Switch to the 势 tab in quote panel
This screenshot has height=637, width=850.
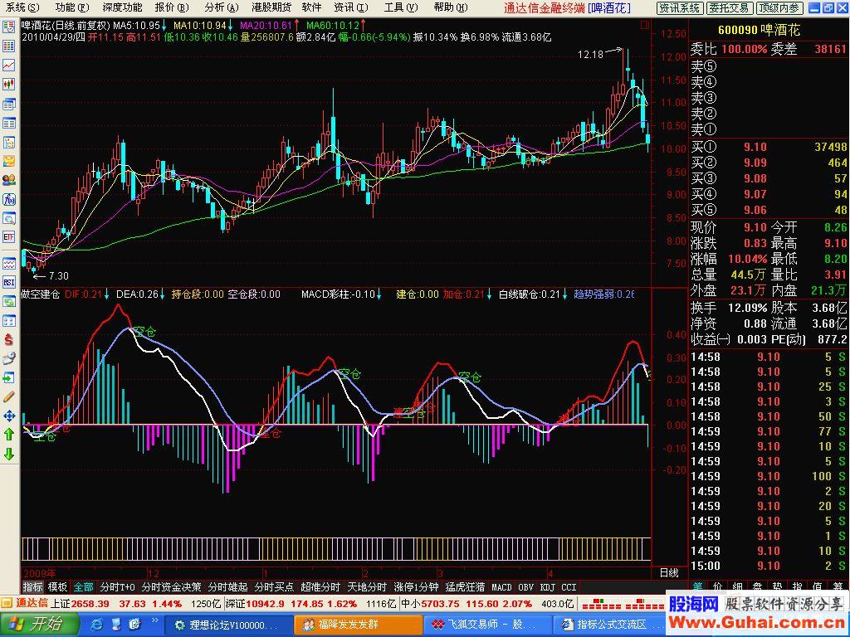click(777, 586)
